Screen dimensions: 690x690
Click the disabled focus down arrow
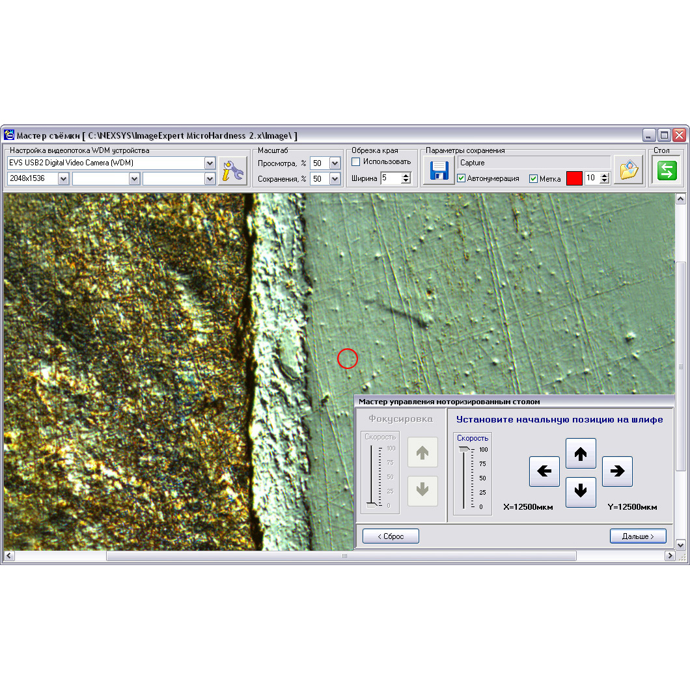(x=422, y=491)
